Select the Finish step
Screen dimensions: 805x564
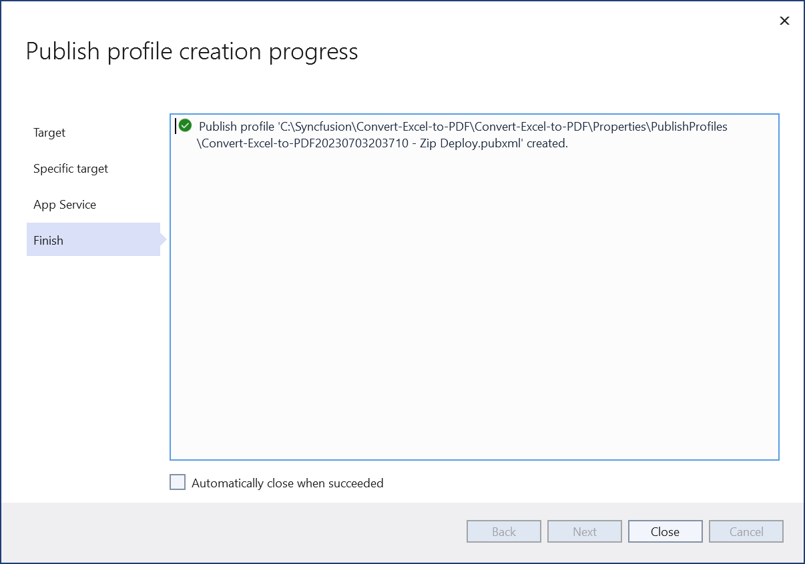pyautogui.click(x=49, y=241)
